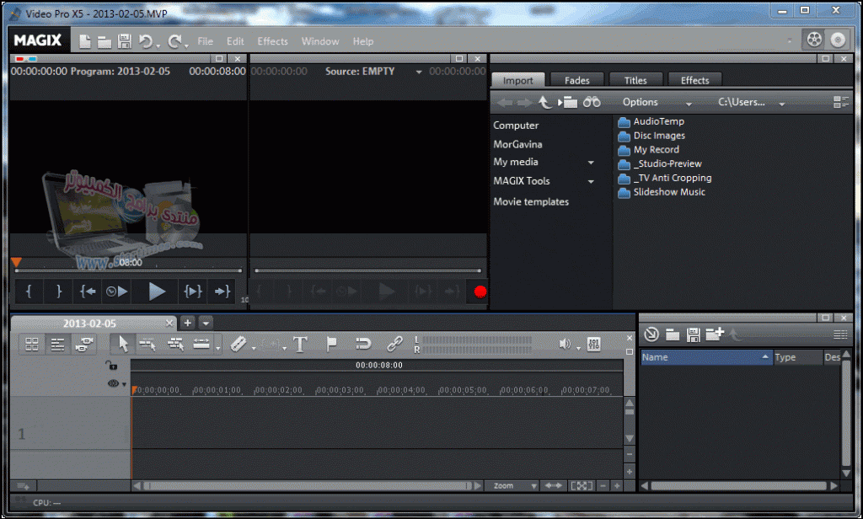This screenshot has height=519, width=863.
Task: Save the project with the floppy disk icon
Action: point(125,41)
